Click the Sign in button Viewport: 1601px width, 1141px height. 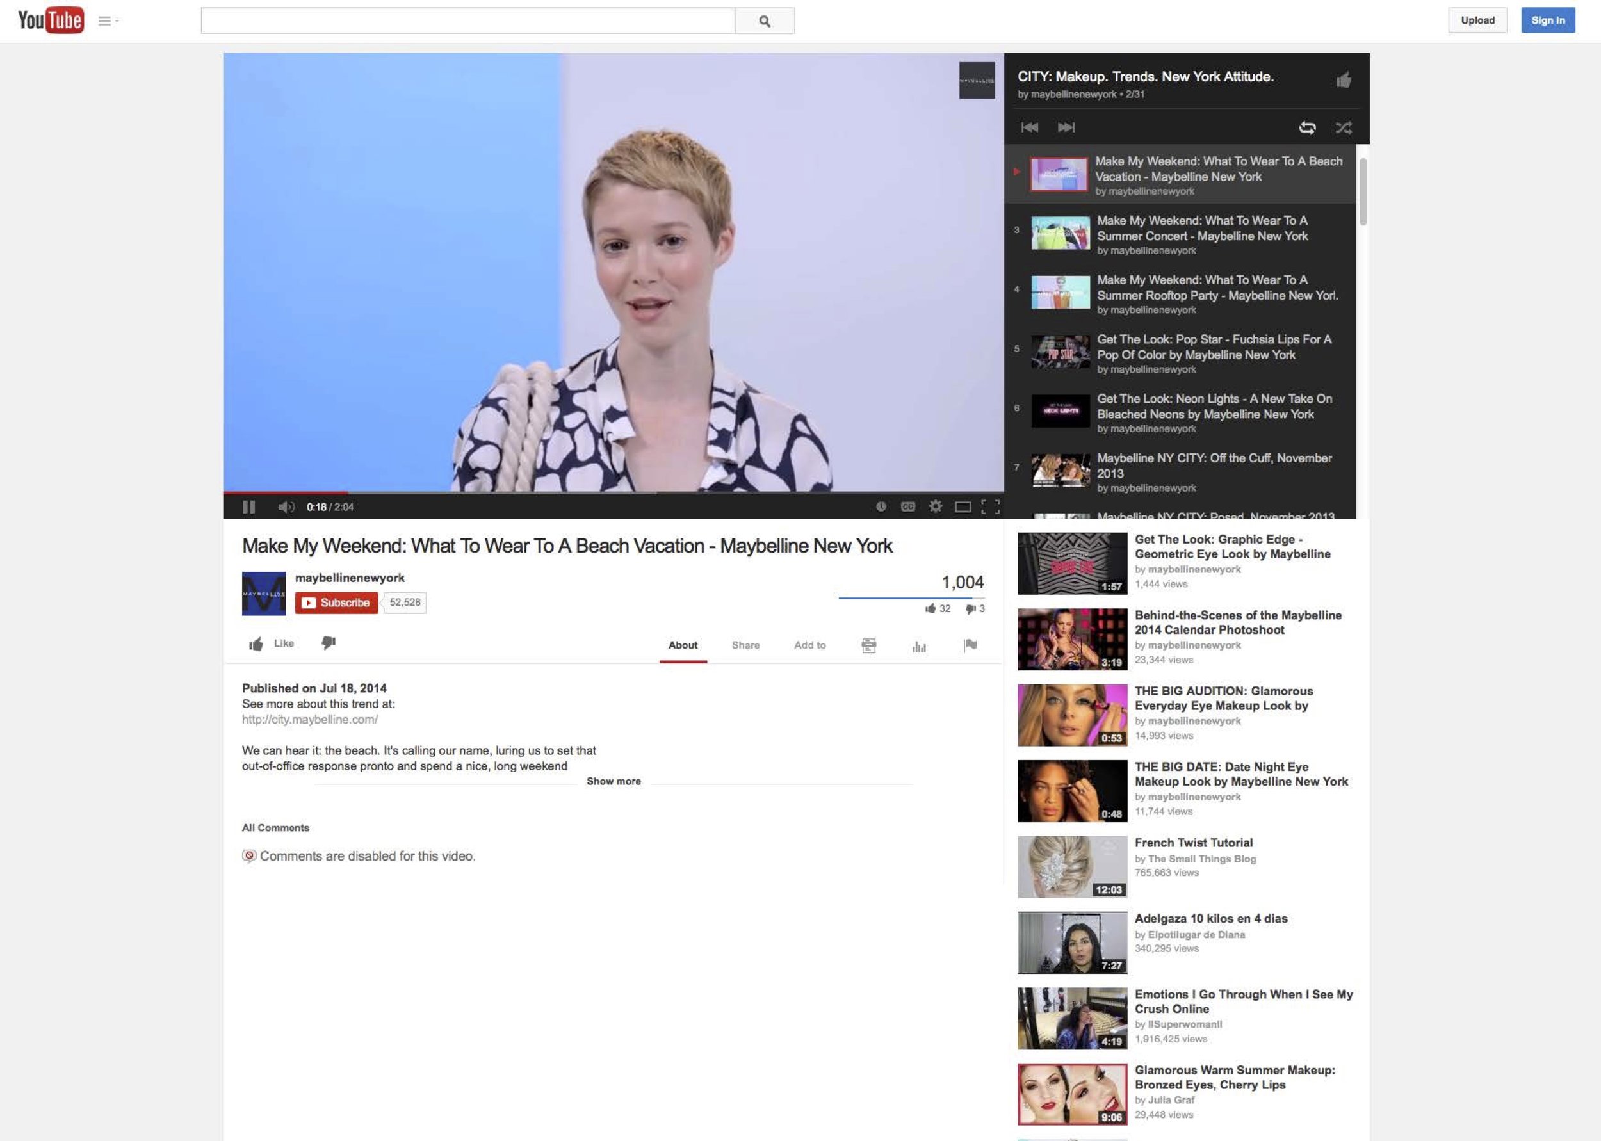pyautogui.click(x=1548, y=20)
